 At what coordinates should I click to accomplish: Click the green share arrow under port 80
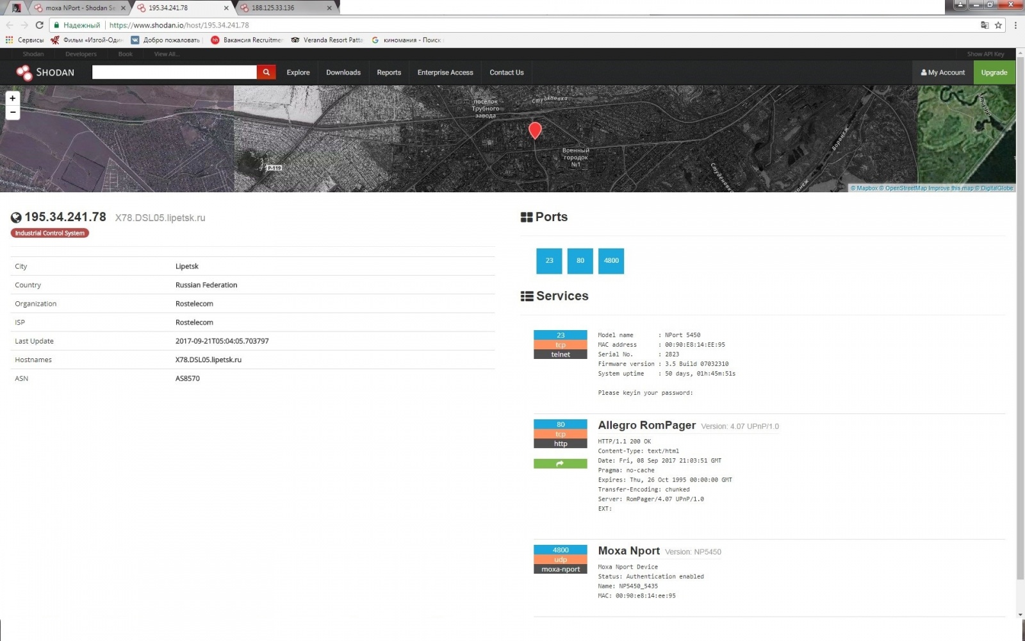(560, 463)
